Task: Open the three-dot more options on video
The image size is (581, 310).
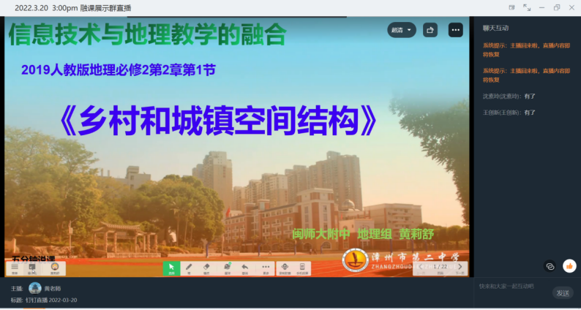Action: click(x=456, y=30)
